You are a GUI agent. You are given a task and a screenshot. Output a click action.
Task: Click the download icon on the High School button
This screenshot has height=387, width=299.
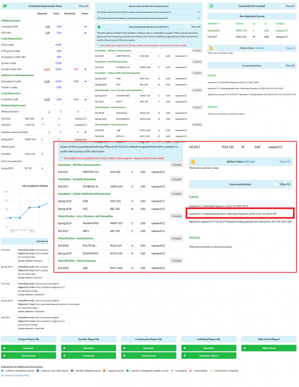coord(245,348)
